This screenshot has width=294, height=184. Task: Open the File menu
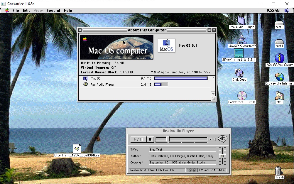click(x=16, y=11)
